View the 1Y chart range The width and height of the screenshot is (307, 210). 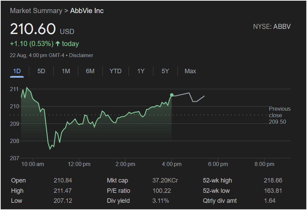tap(141, 71)
